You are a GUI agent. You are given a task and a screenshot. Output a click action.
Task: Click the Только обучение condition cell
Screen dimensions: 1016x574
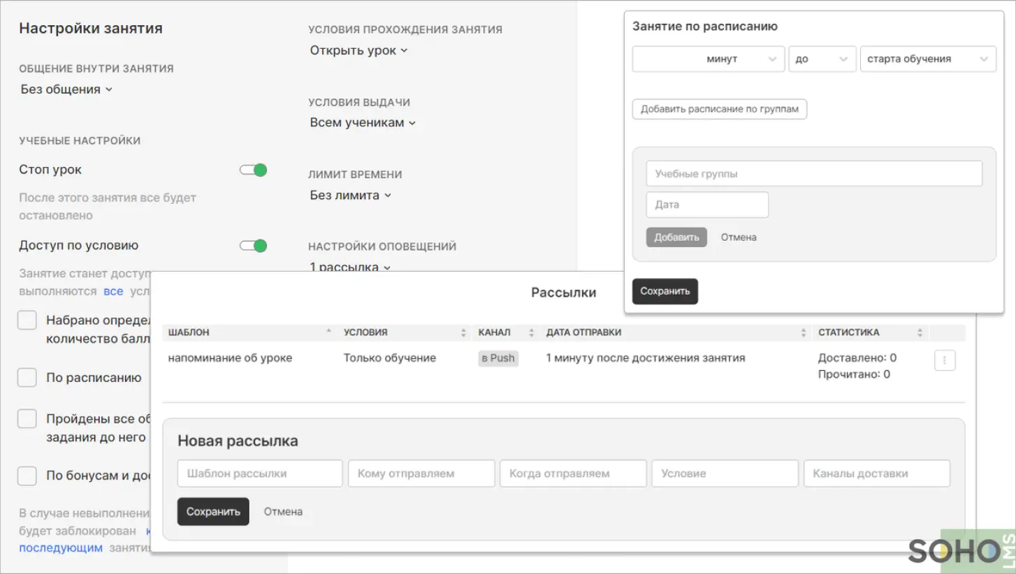click(x=390, y=358)
